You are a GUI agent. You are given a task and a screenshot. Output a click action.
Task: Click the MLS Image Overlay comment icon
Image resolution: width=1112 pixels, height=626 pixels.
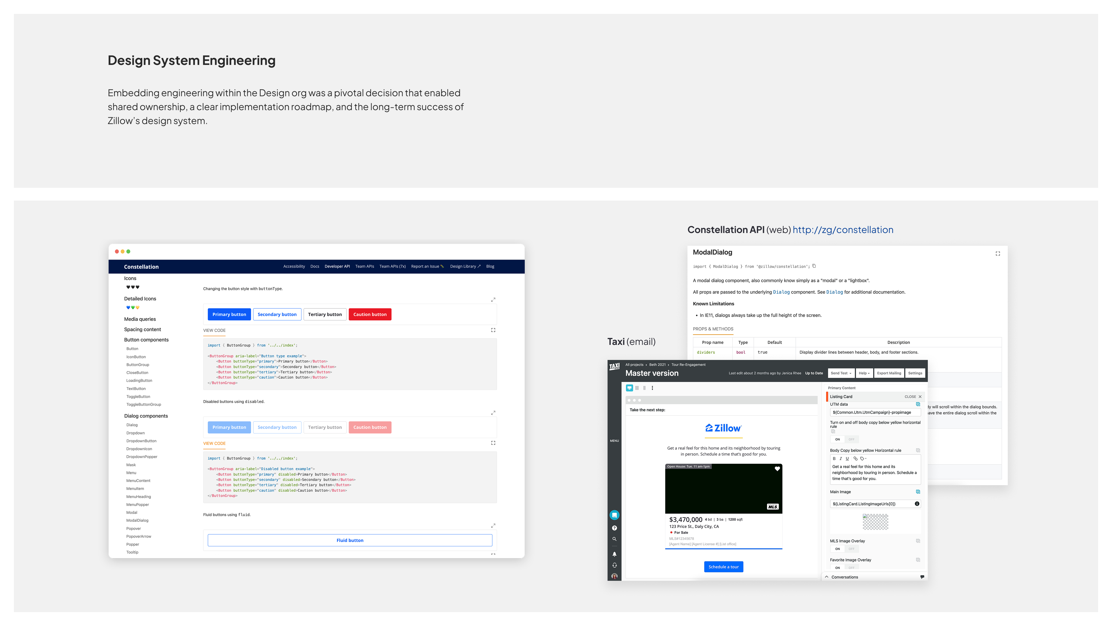(918, 541)
